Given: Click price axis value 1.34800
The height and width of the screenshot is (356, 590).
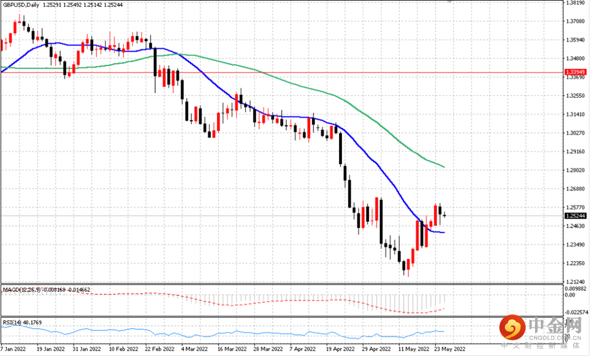Looking at the screenshot, I should (x=576, y=58).
